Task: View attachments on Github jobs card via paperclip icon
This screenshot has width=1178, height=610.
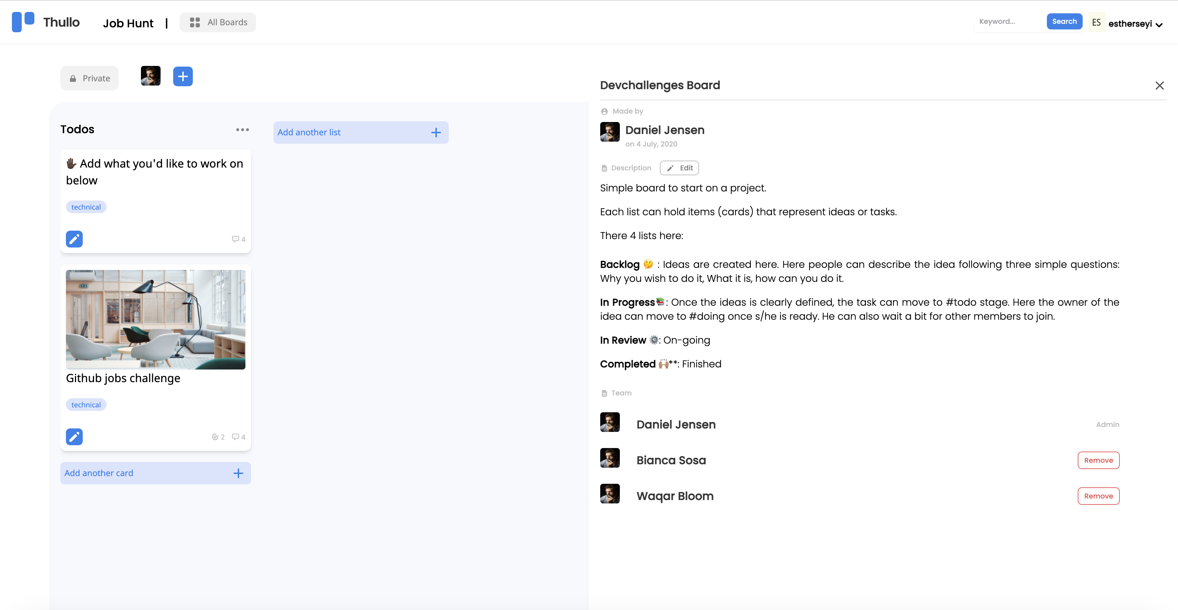Action: point(215,437)
